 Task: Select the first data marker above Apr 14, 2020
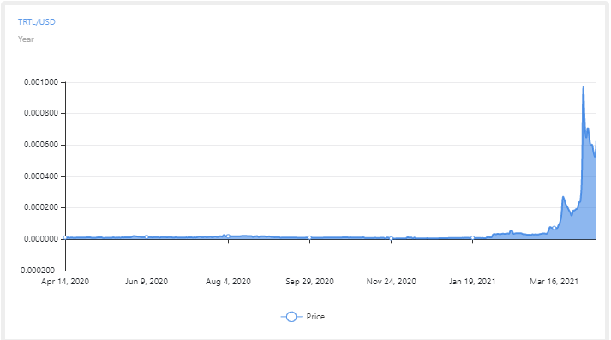(x=65, y=237)
